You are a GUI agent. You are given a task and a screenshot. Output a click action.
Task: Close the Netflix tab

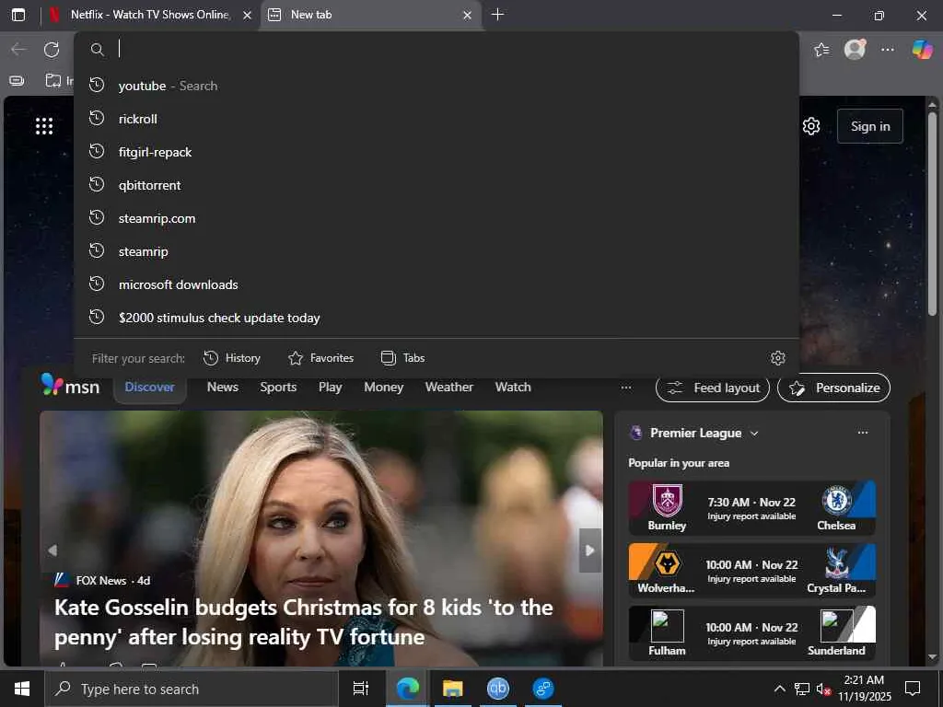tap(247, 15)
